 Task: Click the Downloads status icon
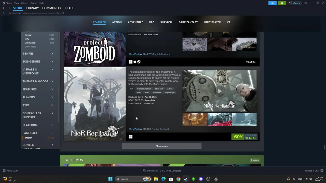[144, 171]
